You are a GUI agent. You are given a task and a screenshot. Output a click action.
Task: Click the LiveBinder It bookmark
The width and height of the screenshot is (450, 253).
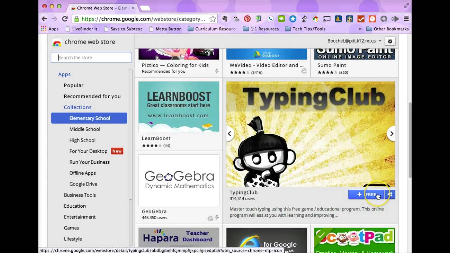81,29
